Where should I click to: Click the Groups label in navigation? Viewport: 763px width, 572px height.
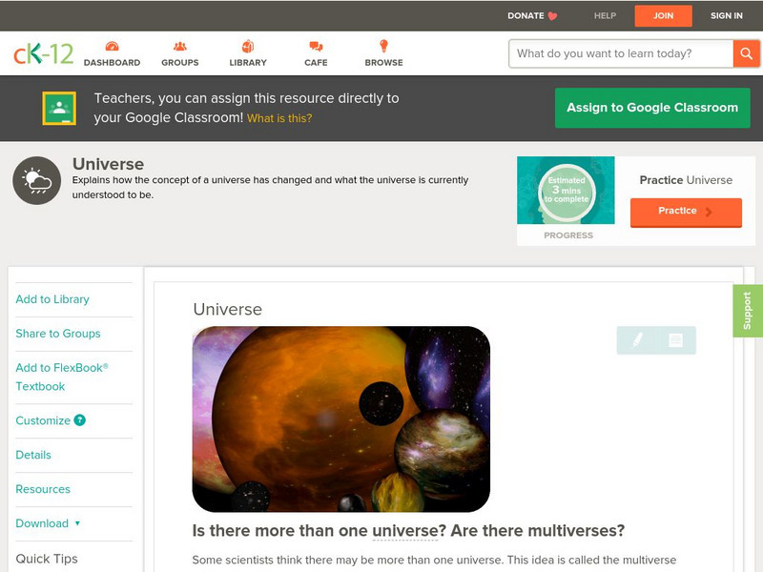click(x=180, y=63)
